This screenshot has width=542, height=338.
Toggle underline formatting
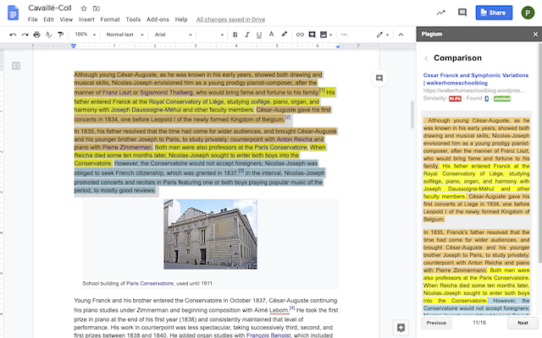coord(259,35)
